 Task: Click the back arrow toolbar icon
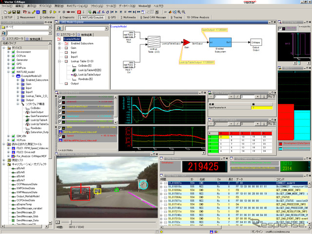[166, 12]
